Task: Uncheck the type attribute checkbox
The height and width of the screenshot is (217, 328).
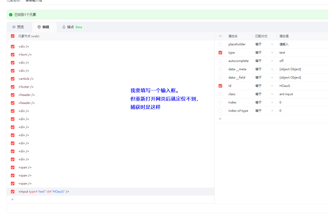Action: click(220, 53)
